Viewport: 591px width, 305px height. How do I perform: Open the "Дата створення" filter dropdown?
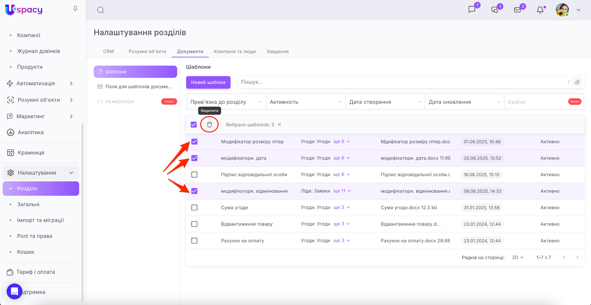tap(385, 102)
